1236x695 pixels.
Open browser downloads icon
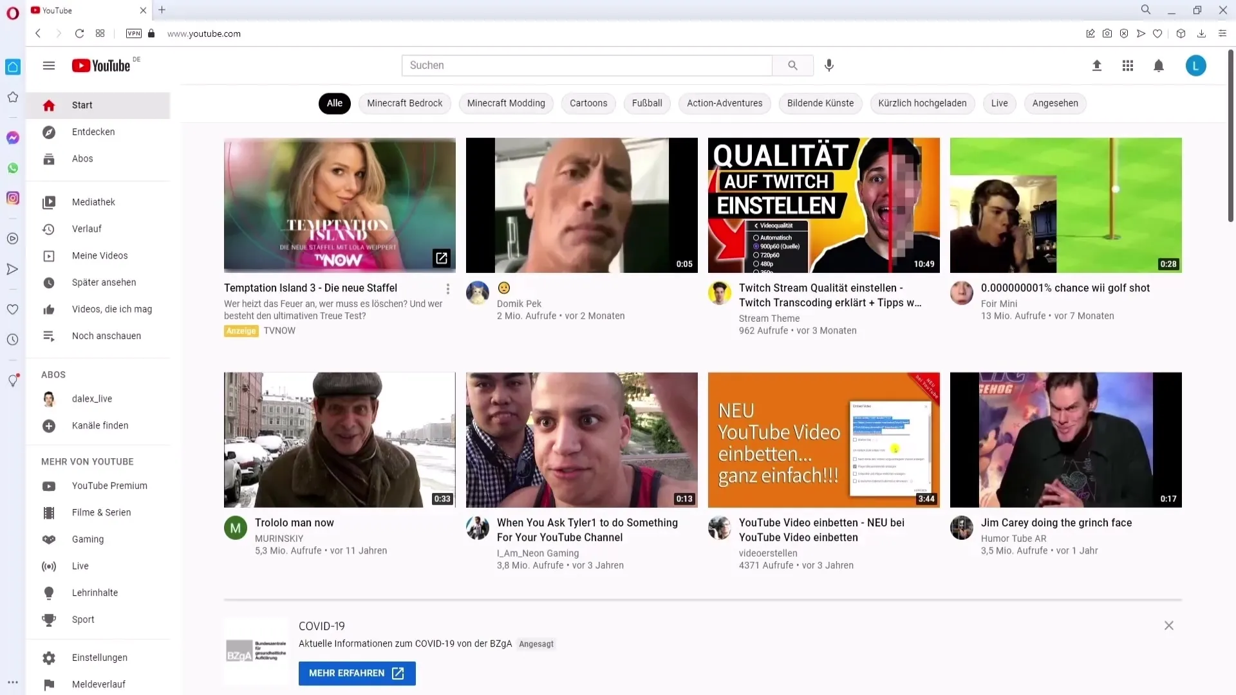point(1201,33)
